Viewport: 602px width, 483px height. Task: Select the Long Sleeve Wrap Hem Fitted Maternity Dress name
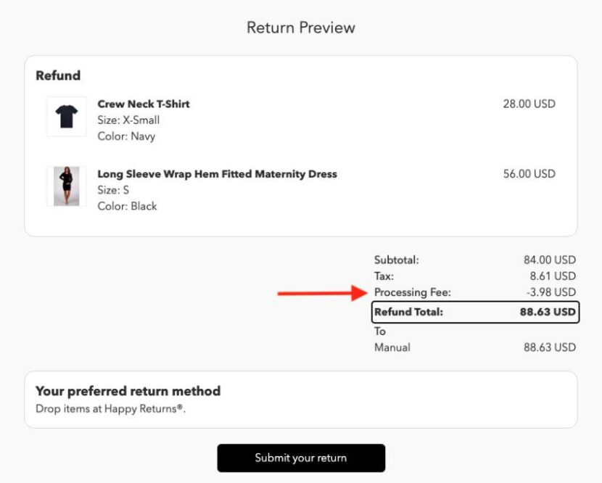[x=218, y=174]
